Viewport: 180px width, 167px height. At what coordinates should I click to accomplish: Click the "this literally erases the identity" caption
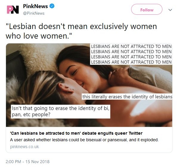point(127,97)
